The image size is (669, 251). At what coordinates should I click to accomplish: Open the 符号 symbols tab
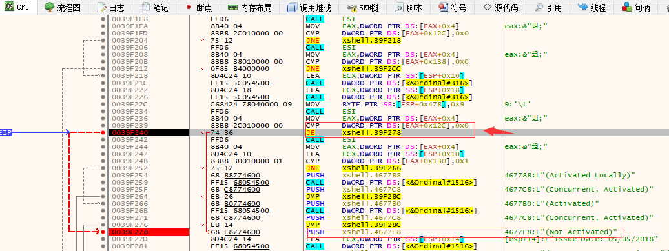[452, 7]
